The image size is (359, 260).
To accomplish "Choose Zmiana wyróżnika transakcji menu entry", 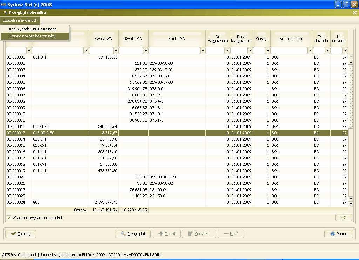I will 35,36.
